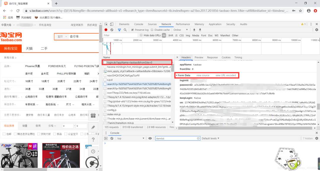Check the 货到付款 checkbox
This screenshot has width=320, height=171.
(39, 134)
